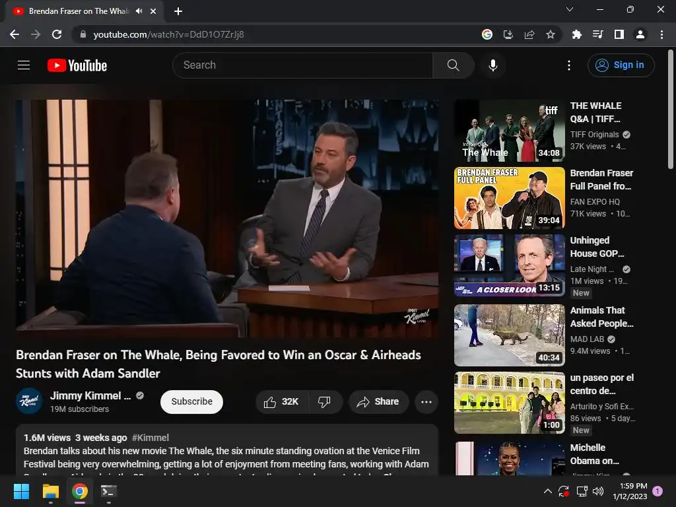Bookmark this tab with star
Viewport: 676px width, 507px height.
pyautogui.click(x=551, y=34)
